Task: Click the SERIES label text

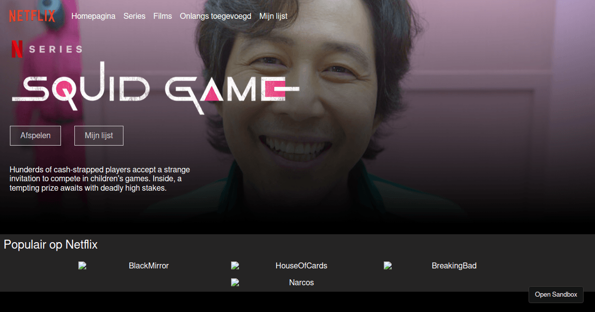Action: click(56, 49)
